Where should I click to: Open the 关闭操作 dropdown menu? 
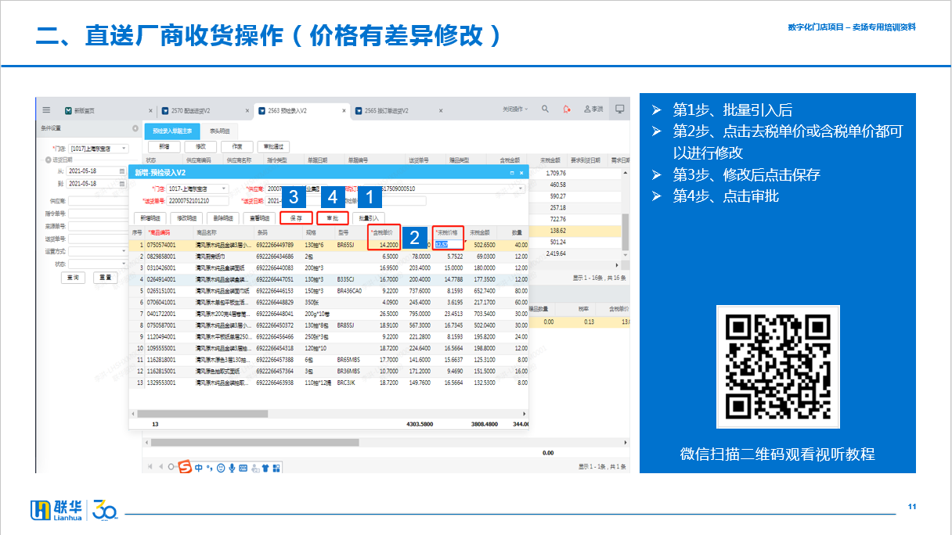tap(515, 110)
